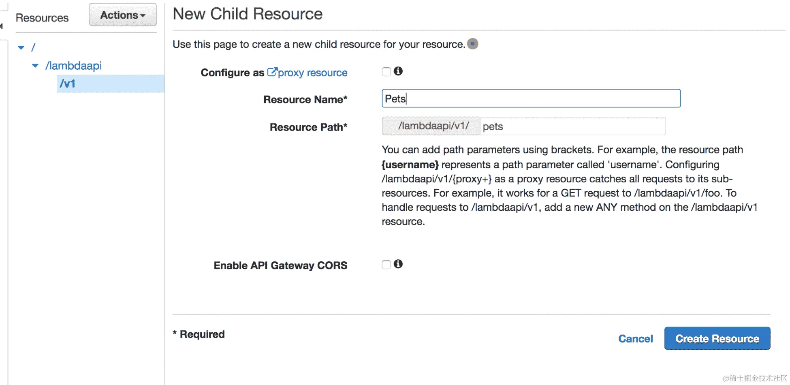
Task: Collapse the root / resource tree
Action: (x=21, y=47)
